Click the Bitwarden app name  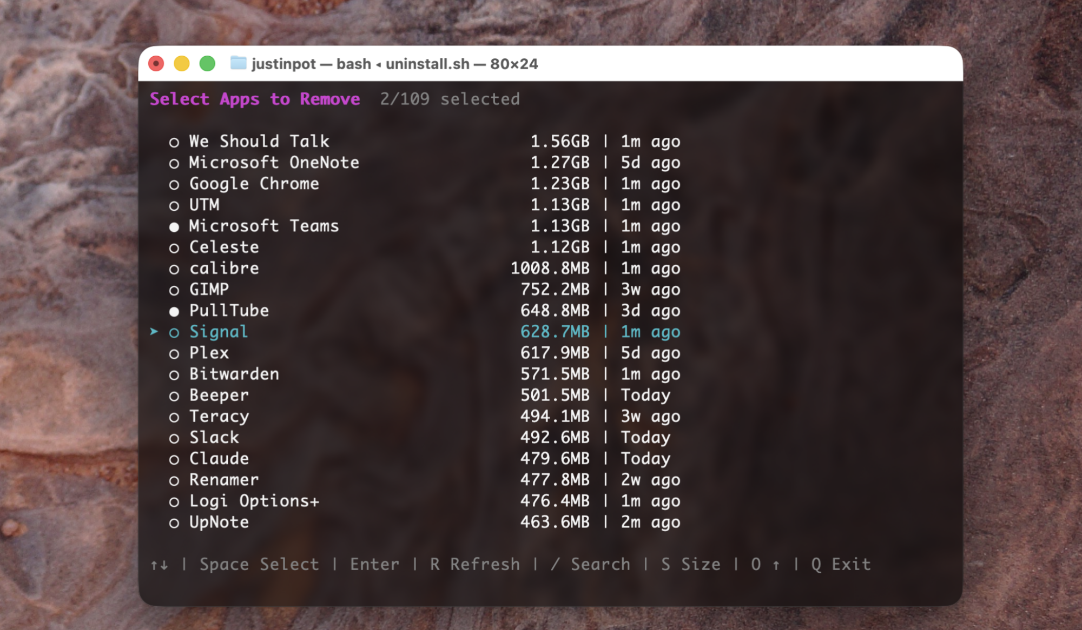click(x=234, y=374)
